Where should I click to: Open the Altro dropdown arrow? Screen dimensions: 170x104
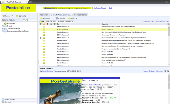pyautogui.click(x=76, y=18)
